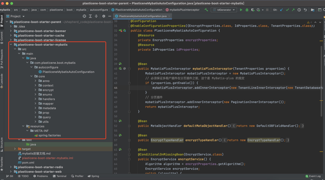Hide the Project panel with minus icon
The width and height of the screenshot is (325, 180).
(110, 16)
